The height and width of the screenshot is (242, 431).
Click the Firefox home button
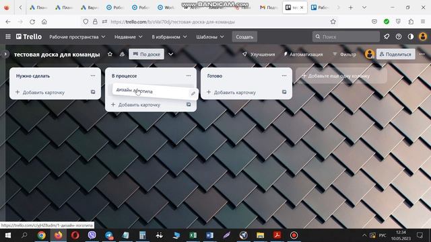(44, 22)
